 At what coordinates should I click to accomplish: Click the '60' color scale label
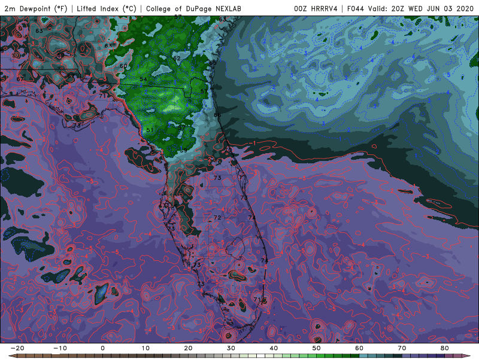point(359,348)
